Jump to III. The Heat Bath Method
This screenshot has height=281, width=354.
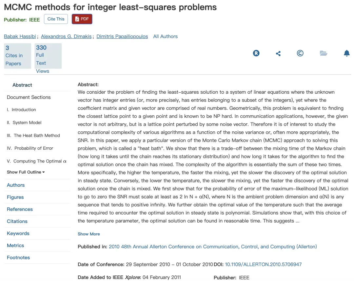click(33, 135)
